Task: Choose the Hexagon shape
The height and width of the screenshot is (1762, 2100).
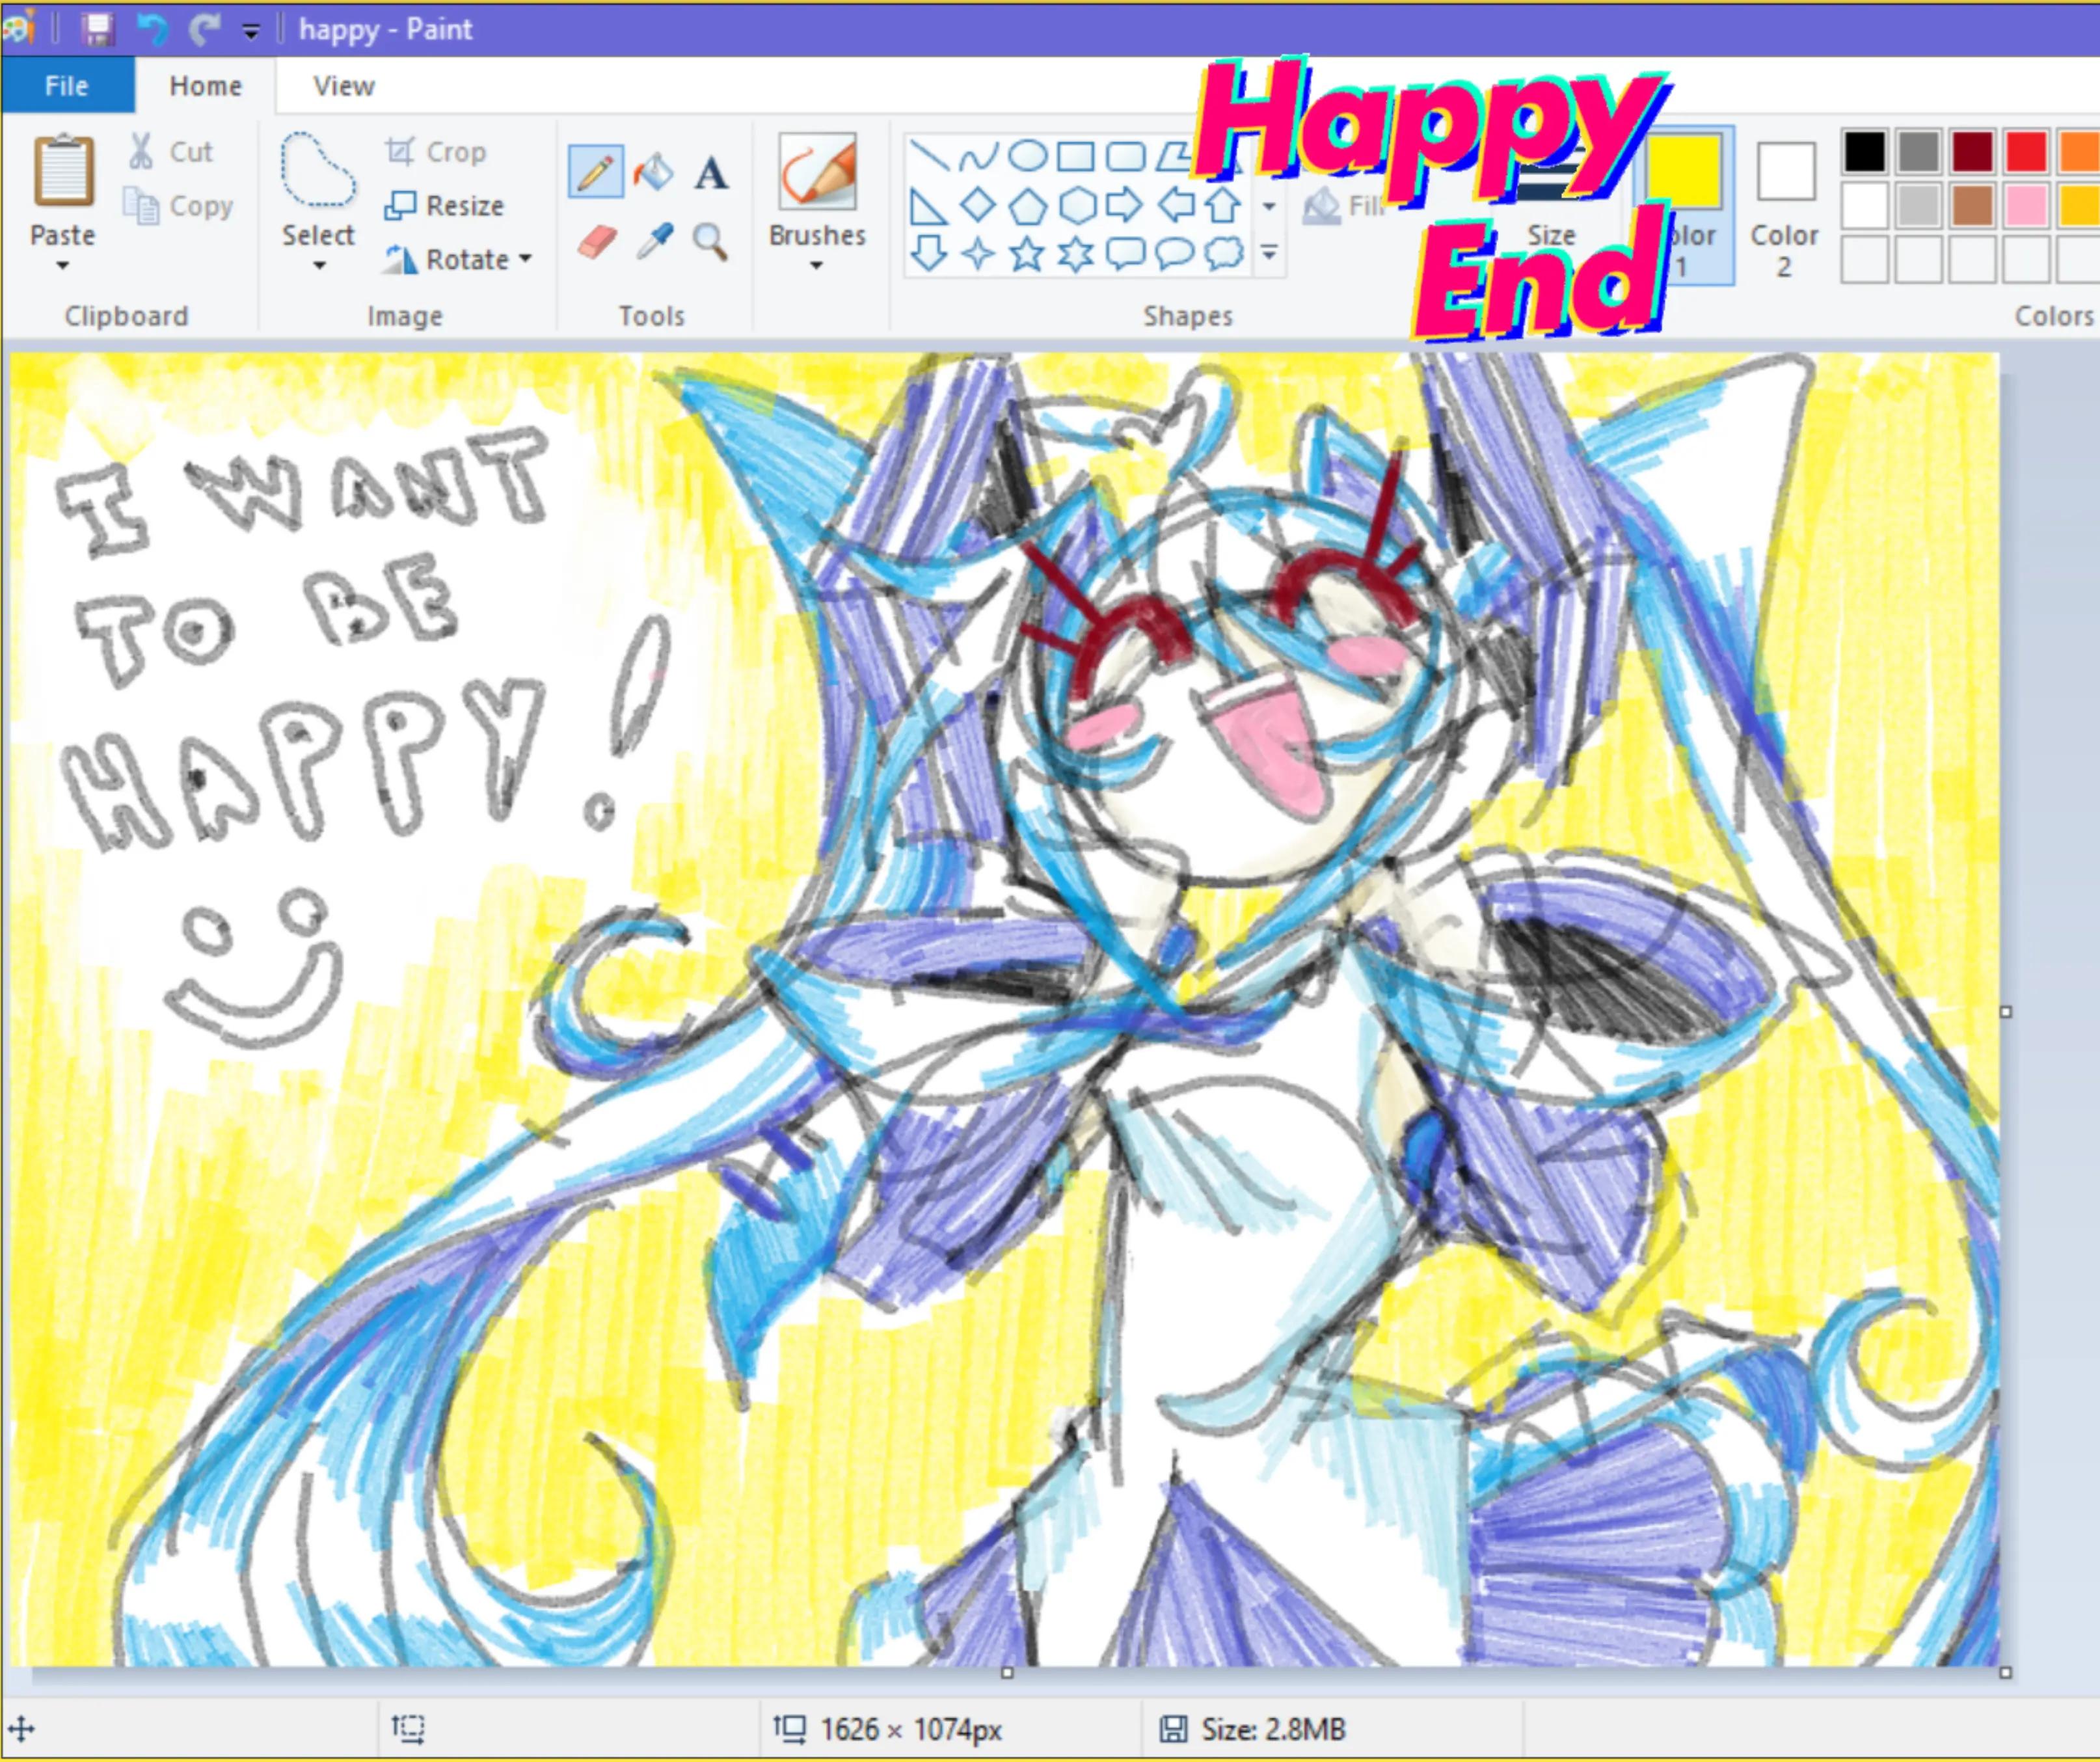Action: click(1077, 206)
